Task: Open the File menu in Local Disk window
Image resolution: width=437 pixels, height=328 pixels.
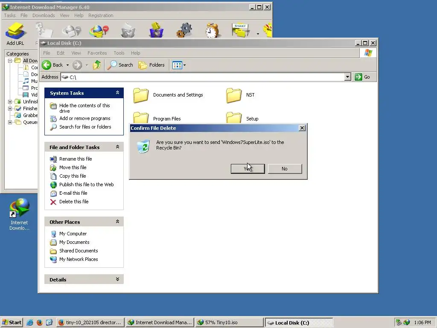Action: pyautogui.click(x=47, y=53)
